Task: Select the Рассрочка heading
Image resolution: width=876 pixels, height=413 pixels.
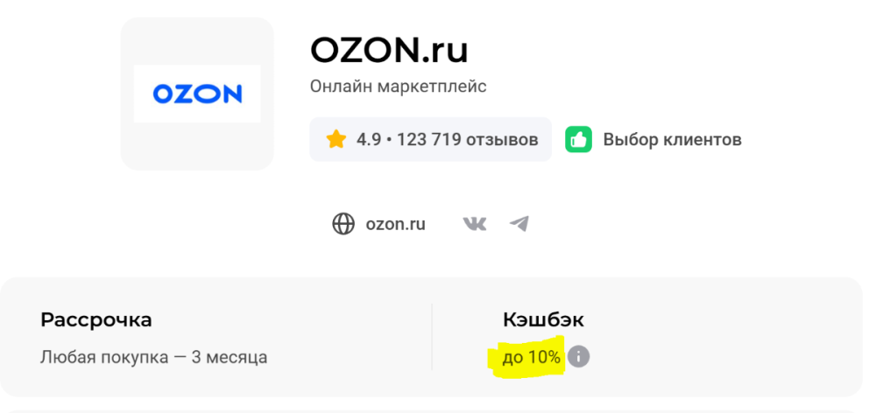Action: pos(96,320)
